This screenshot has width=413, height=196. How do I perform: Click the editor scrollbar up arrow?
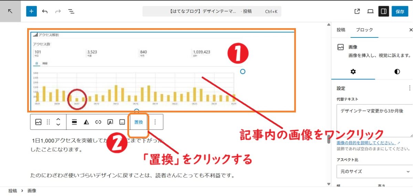point(329,25)
